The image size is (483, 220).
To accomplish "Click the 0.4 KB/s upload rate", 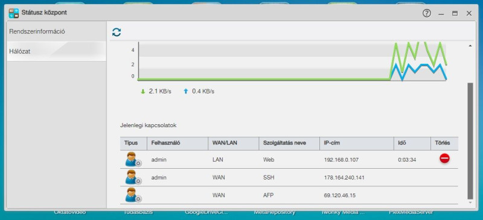I will click(x=203, y=92).
